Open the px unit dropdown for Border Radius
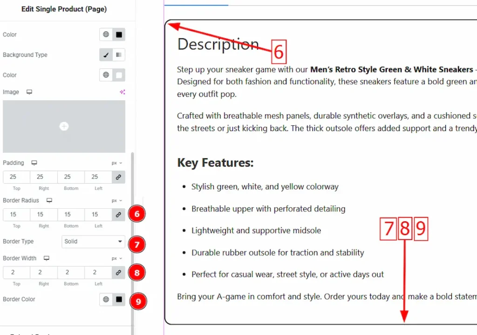This screenshot has width=477, height=335. [116, 200]
